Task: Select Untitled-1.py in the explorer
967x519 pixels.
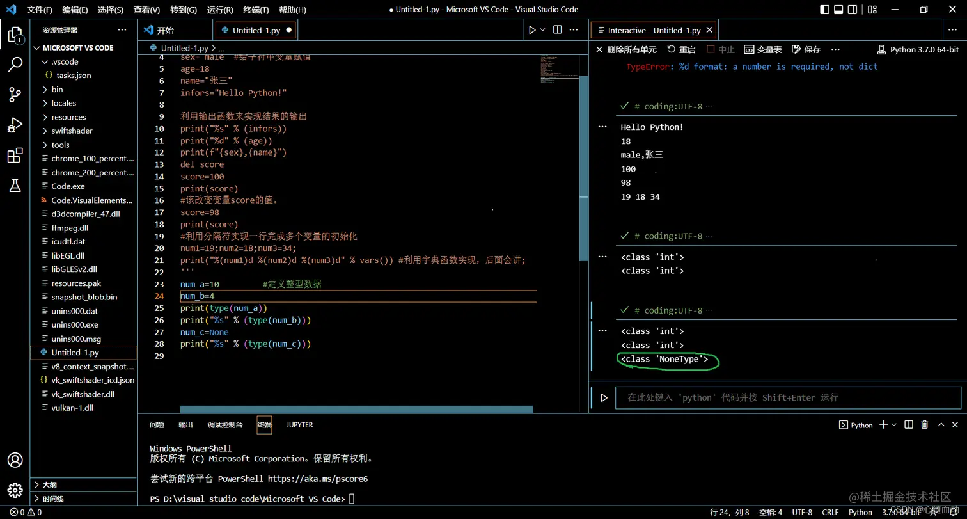Action: point(84,353)
